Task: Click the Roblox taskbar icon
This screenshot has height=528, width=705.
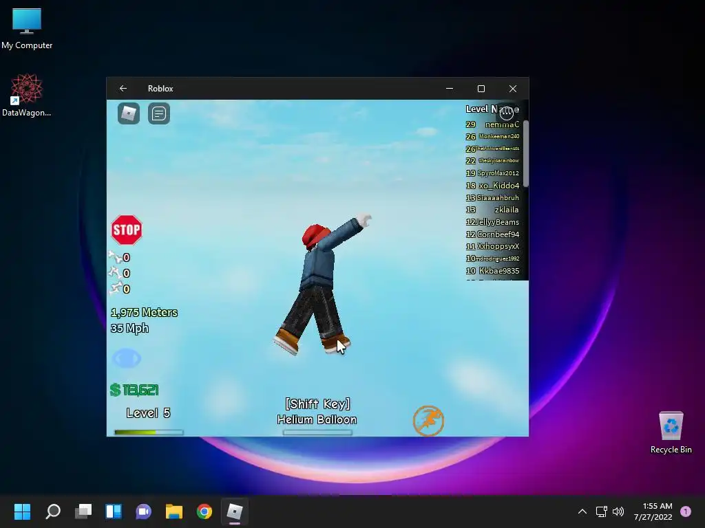Action: pos(234,511)
